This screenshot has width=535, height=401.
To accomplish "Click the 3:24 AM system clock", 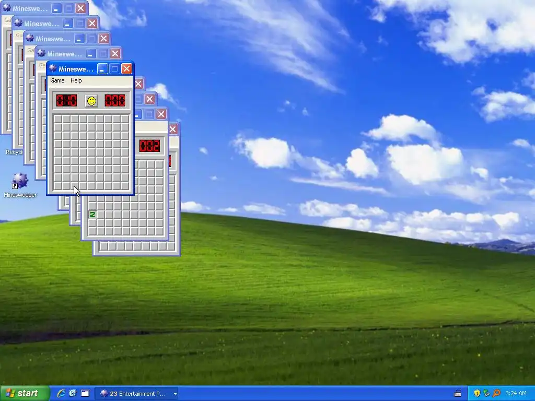I will point(516,393).
